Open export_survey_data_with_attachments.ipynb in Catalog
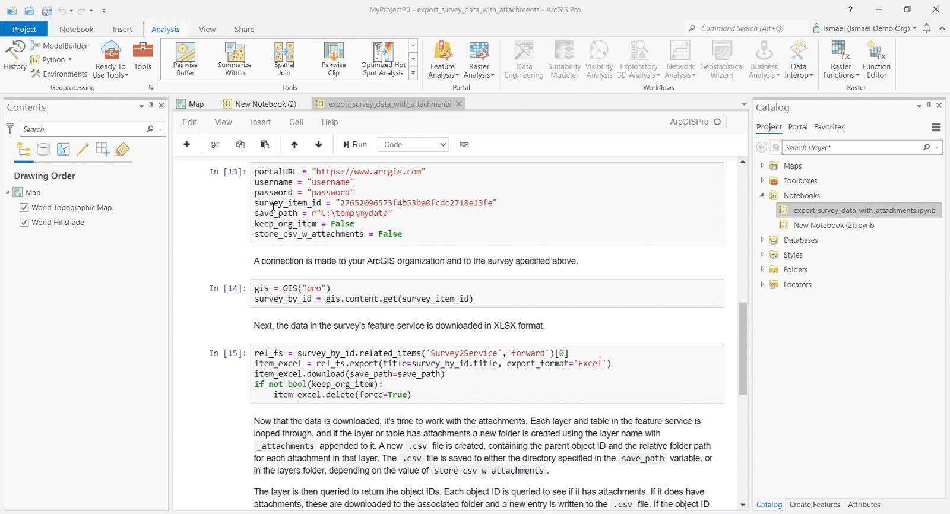This screenshot has height=514, width=950. [859, 210]
